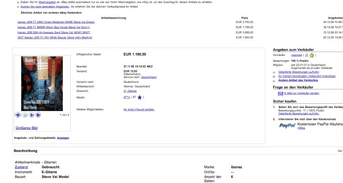The image size is (343, 183).
Task: Select price EUR 3.750,00 in similar items
Action: pyautogui.click(x=245, y=22)
